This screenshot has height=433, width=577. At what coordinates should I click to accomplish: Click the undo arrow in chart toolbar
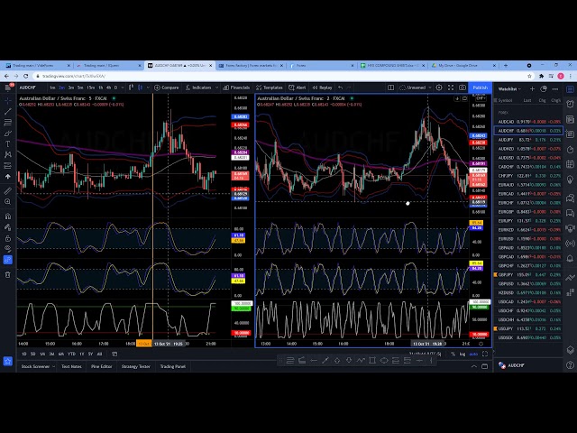point(341,88)
